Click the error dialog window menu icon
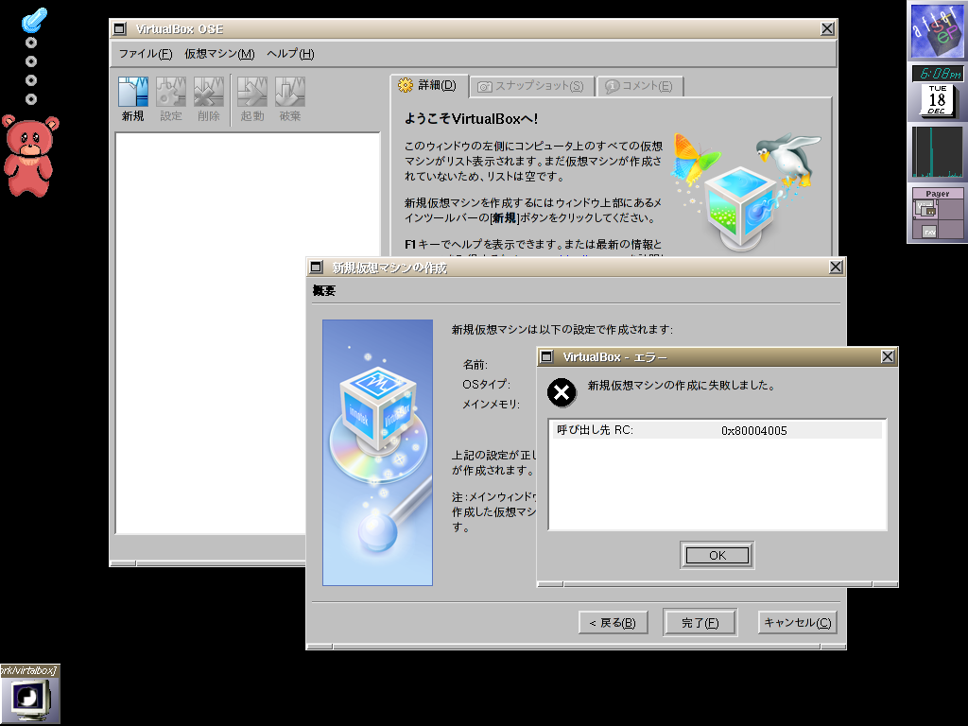 coord(546,356)
